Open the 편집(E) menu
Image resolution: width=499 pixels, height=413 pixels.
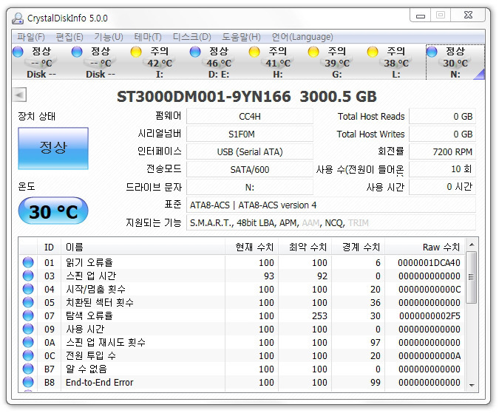[x=69, y=37]
